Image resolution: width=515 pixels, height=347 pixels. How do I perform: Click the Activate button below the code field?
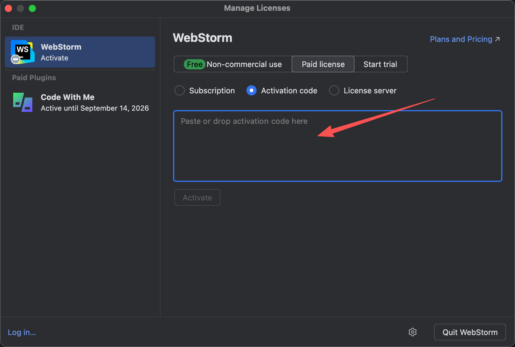197,197
